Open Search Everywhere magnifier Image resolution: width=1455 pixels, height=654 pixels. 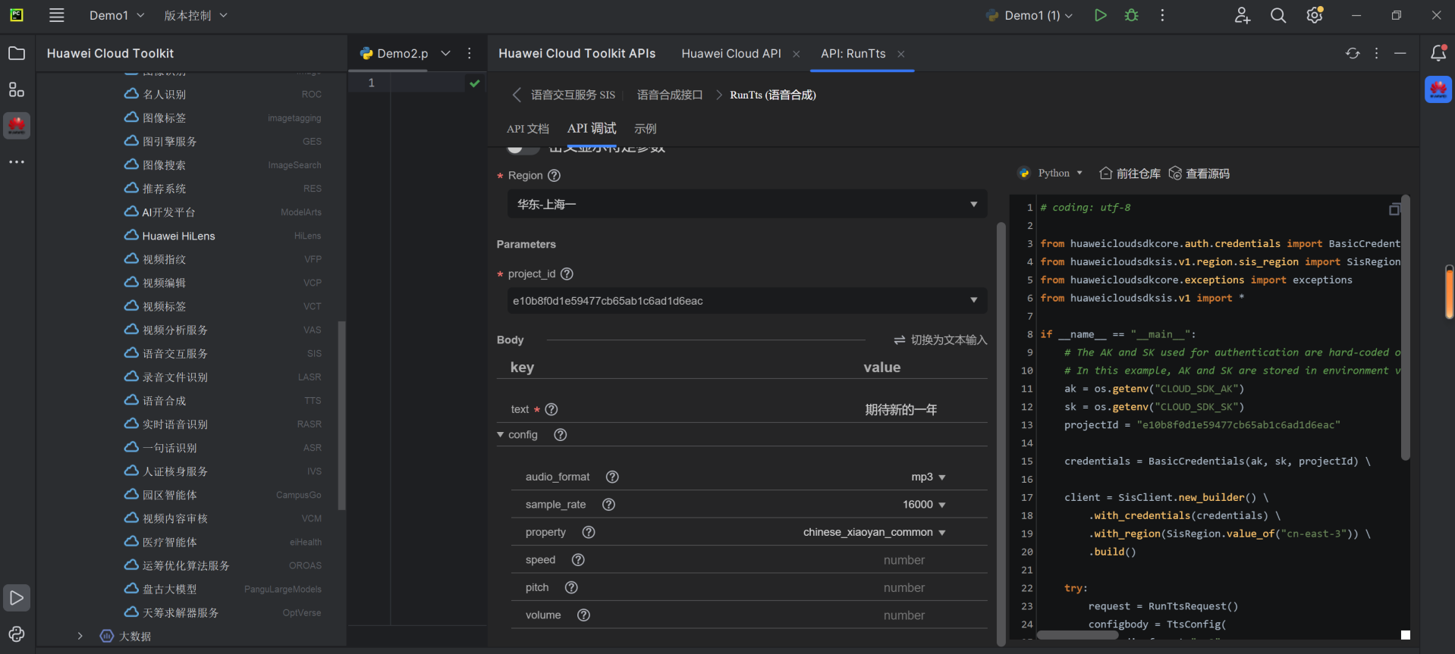click(1277, 15)
